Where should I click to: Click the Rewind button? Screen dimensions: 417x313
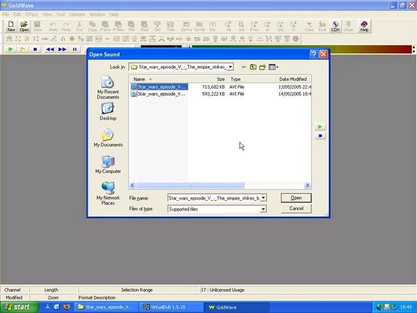point(50,50)
